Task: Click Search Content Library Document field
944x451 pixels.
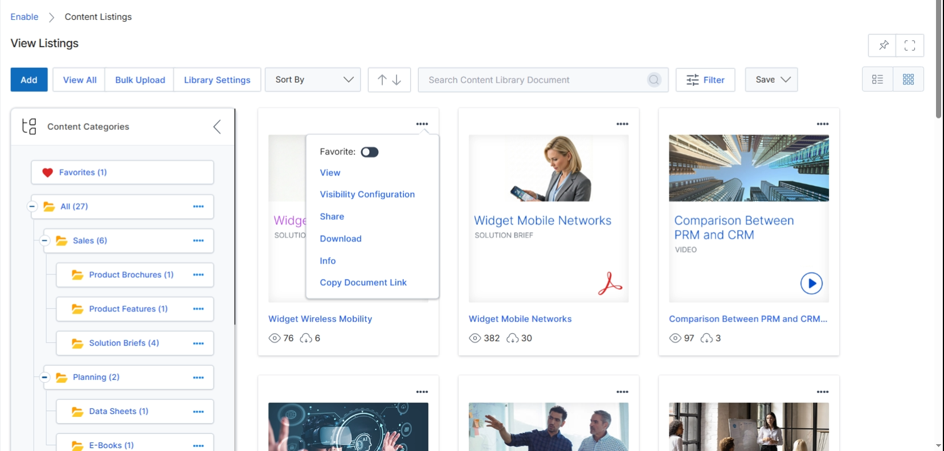Action: tap(543, 80)
